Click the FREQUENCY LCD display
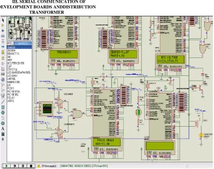The width and height of the screenshot is (214, 169). click(64, 54)
